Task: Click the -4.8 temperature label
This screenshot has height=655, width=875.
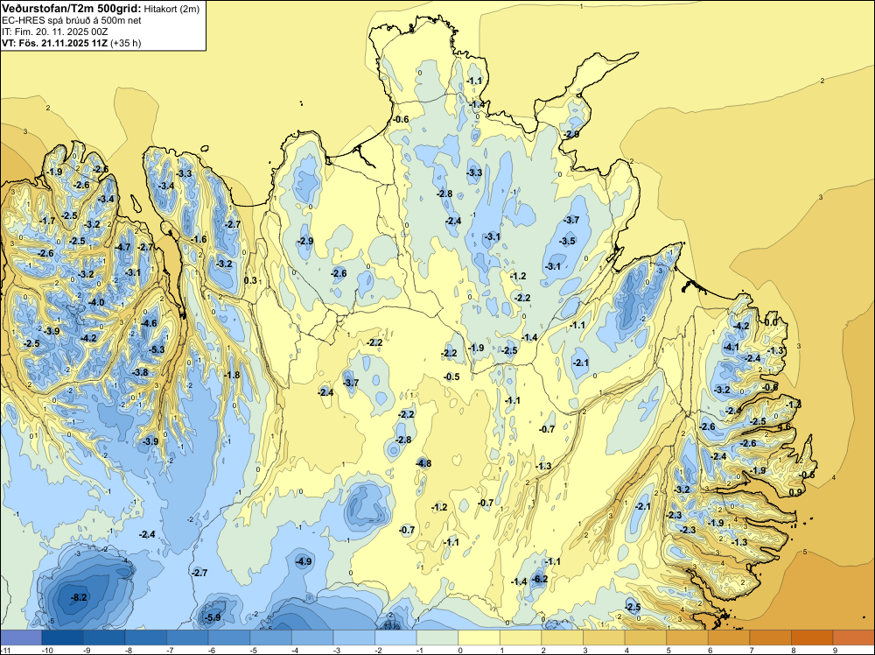Action: tap(423, 463)
